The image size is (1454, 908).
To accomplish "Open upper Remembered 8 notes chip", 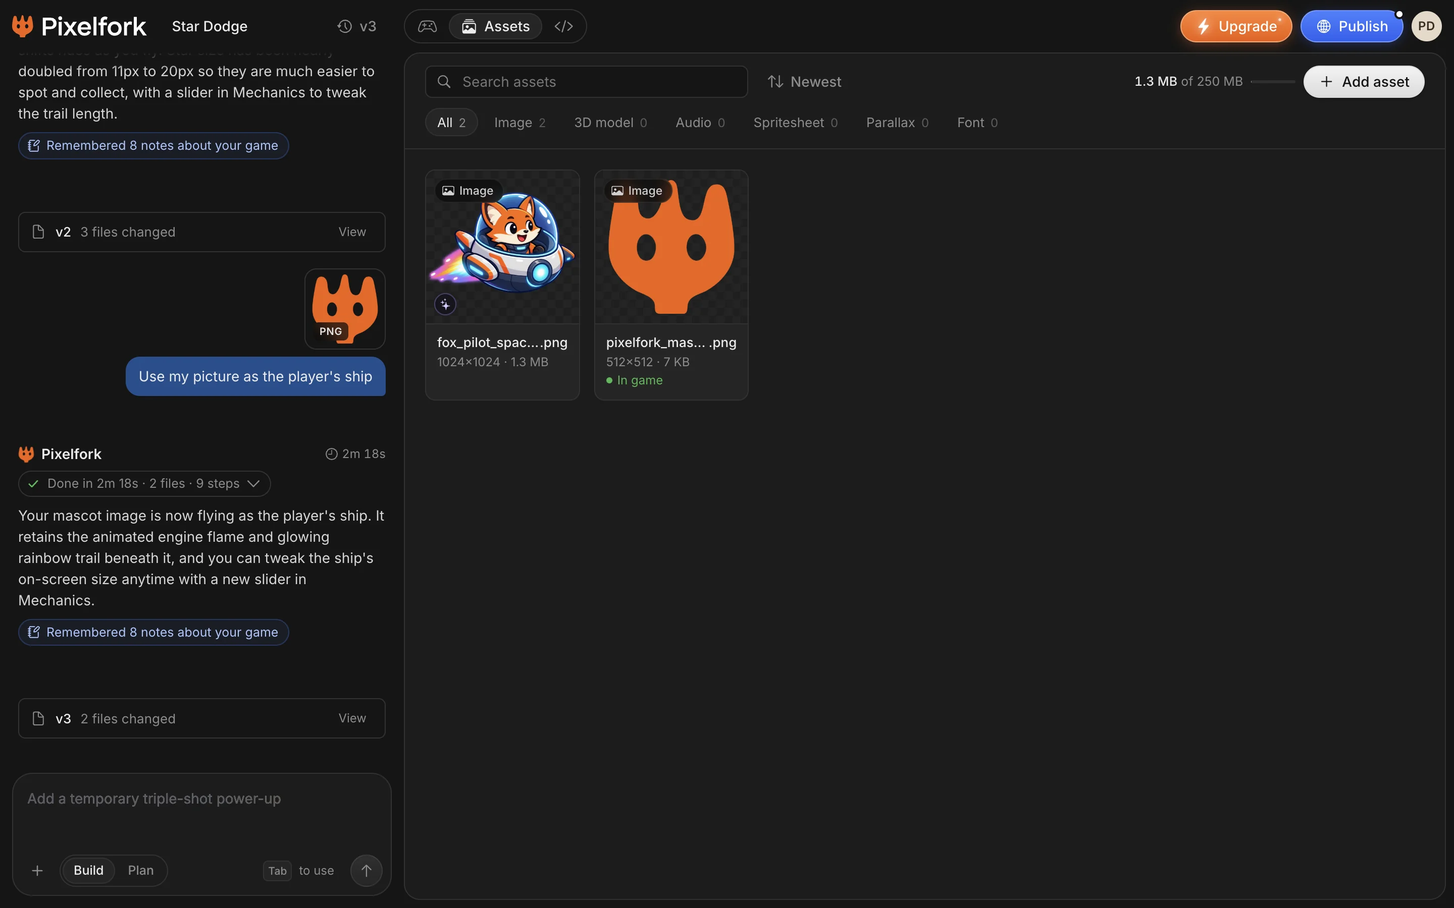I will point(153,146).
